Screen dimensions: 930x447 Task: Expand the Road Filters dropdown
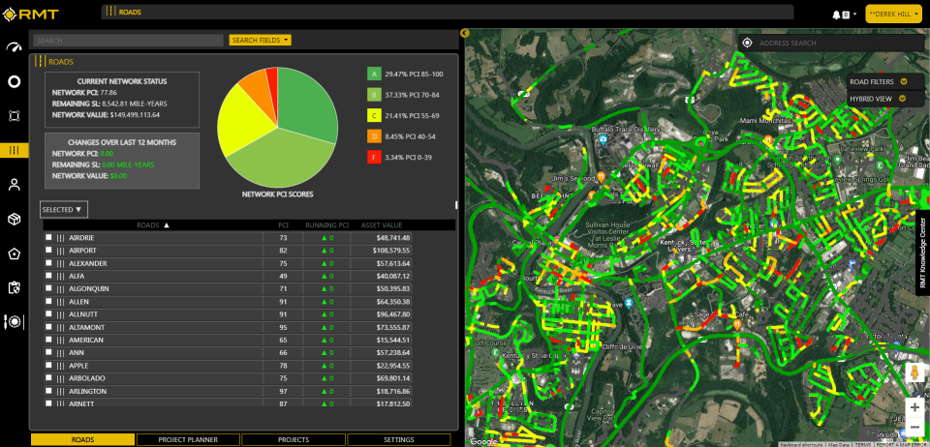click(878, 82)
